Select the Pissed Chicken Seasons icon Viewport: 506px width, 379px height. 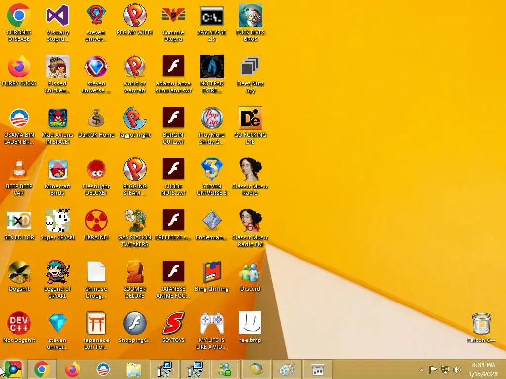click(x=58, y=67)
